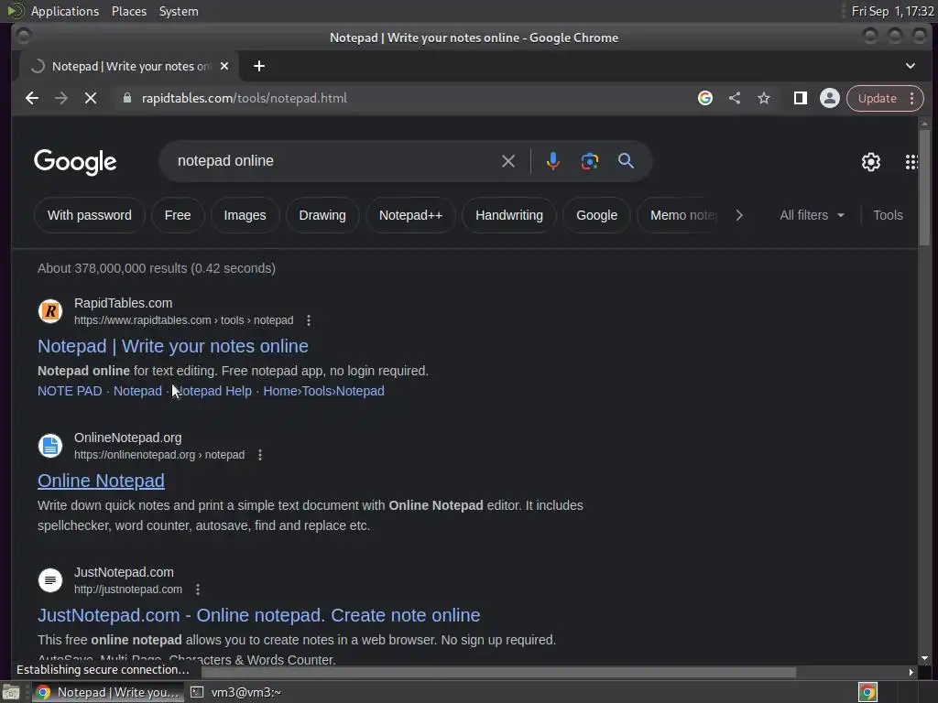
Task: Expand the tab search dropdown arrow
Action: 910,66
